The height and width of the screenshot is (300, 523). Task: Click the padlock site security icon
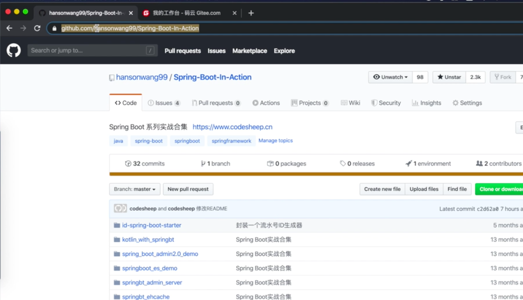coord(54,28)
